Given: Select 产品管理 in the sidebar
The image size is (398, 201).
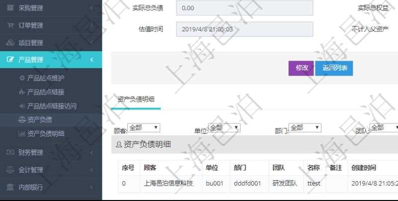Looking at the screenshot, I should coord(51,60).
